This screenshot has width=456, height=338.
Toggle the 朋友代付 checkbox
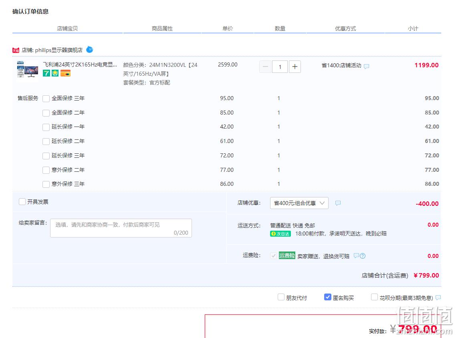[281, 297]
